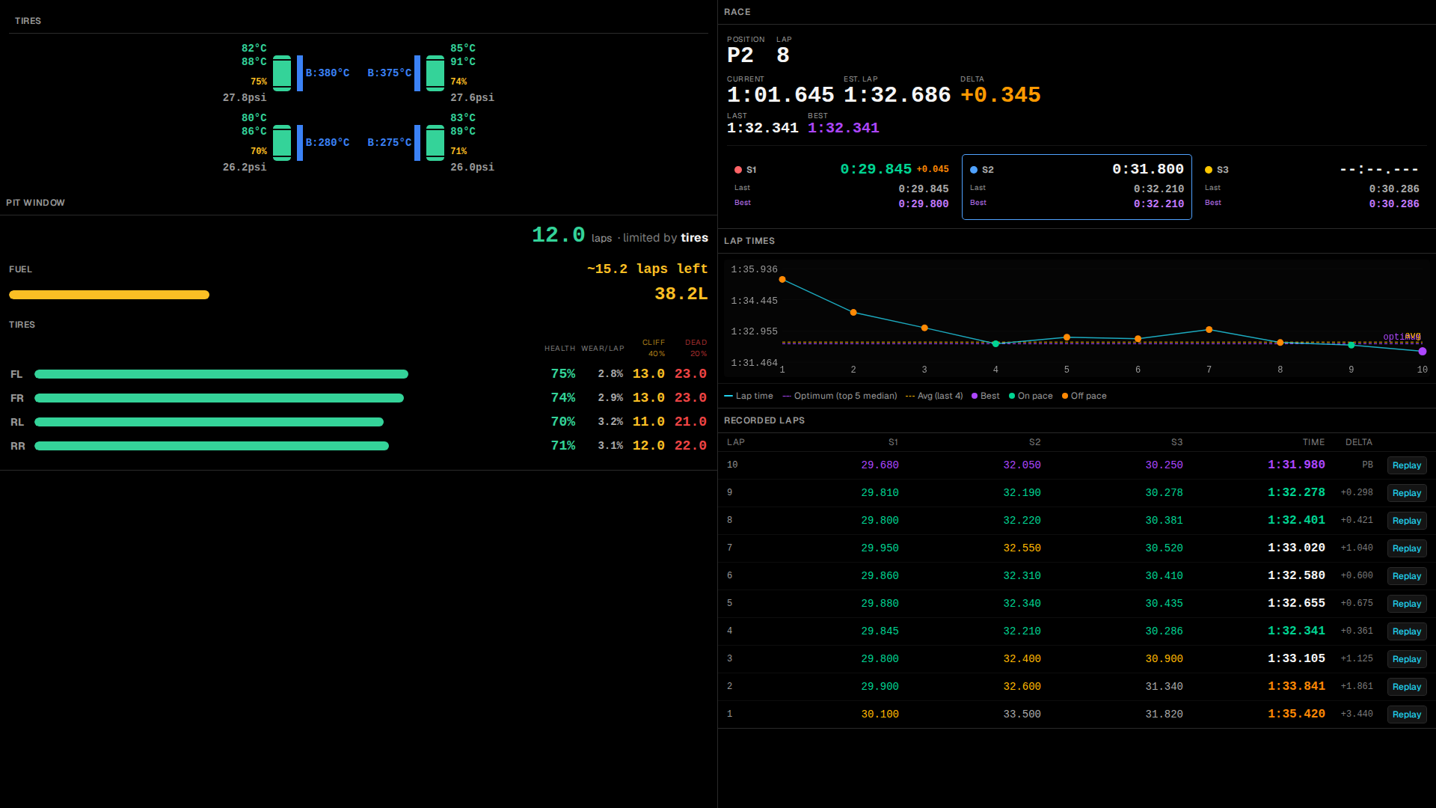The width and height of the screenshot is (1436, 808).
Task: Open Replay for lap 7
Action: [x=1407, y=548]
